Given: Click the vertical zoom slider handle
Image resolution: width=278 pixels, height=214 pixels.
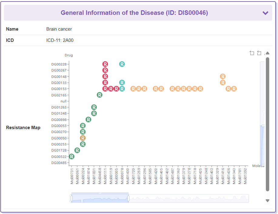Looking at the screenshot, I should point(263,125).
